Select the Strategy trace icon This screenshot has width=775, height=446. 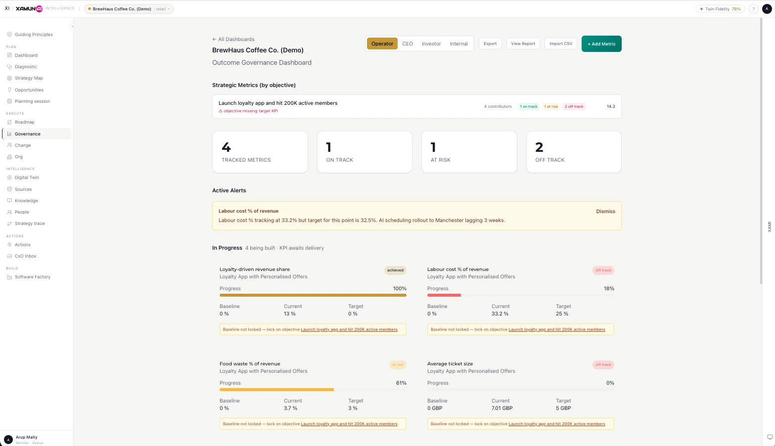[x=9, y=223]
